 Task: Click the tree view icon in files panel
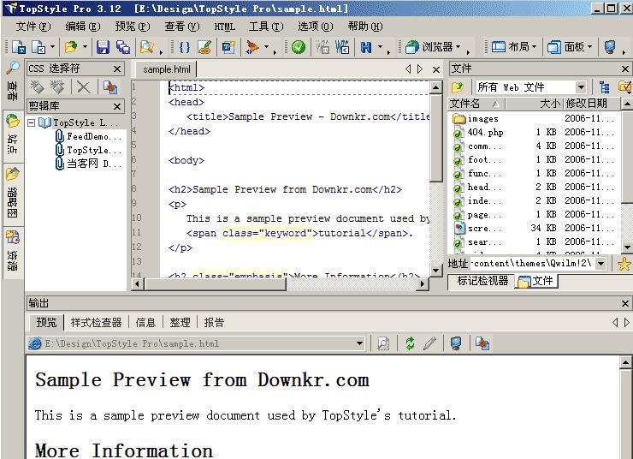point(604,86)
